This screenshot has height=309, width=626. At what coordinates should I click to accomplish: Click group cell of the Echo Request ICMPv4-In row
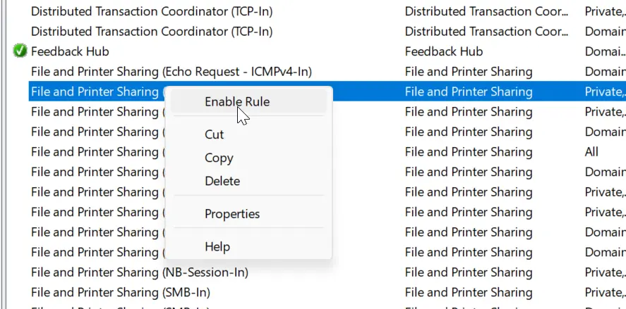click(x=469, y=72)
